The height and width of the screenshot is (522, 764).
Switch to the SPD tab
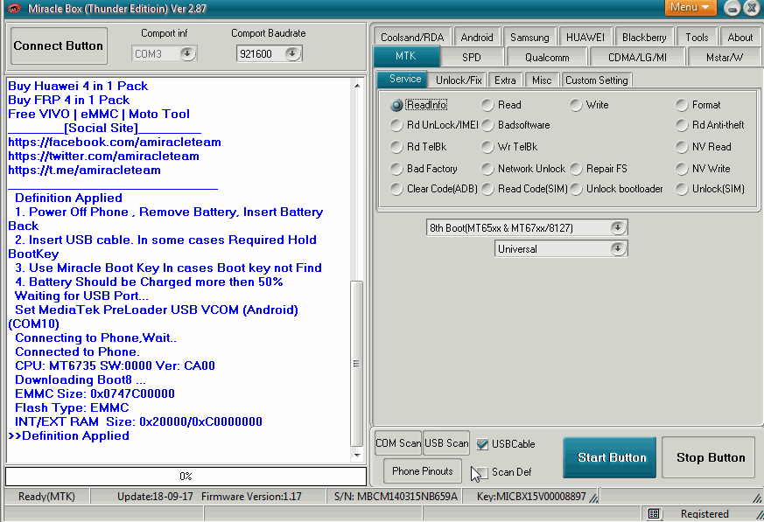[471, 58]
